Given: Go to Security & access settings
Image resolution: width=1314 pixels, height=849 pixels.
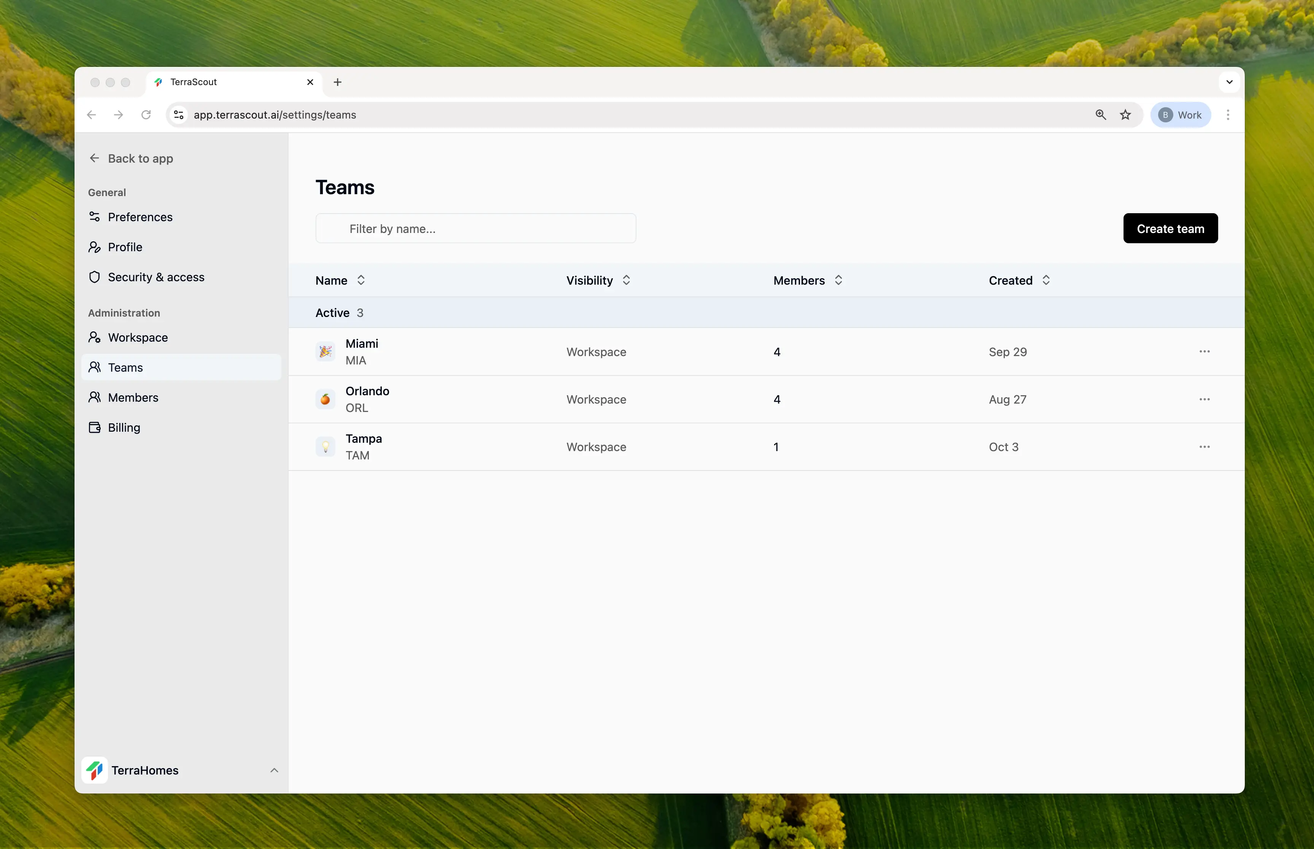Looking at the screenshot, I should click(x=156, y=277).
